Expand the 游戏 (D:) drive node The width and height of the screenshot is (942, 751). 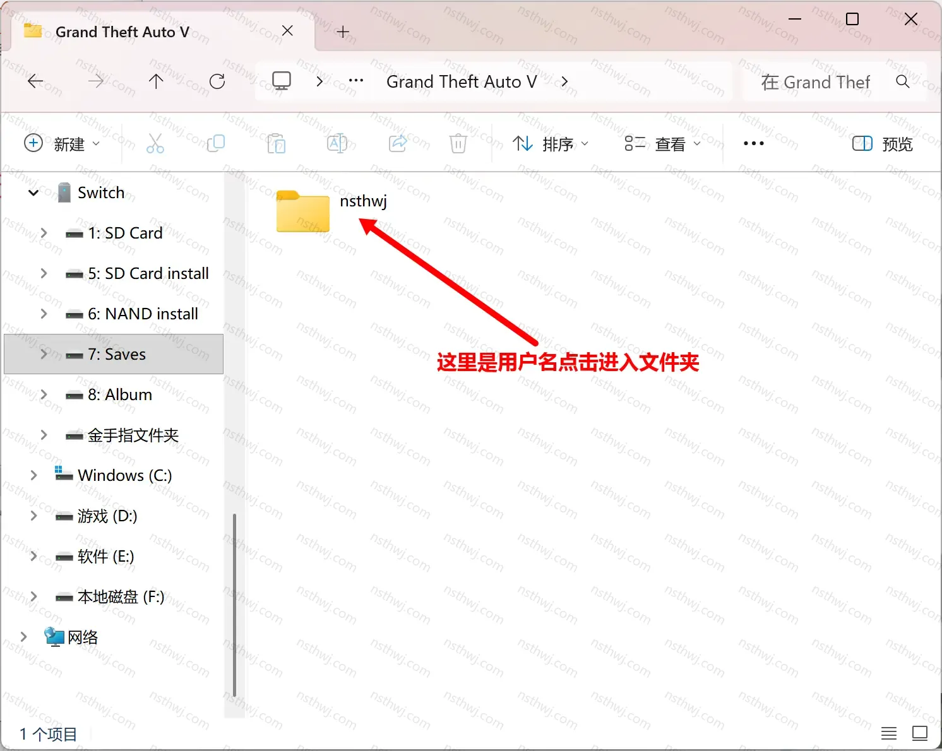[x=33, y=516]
